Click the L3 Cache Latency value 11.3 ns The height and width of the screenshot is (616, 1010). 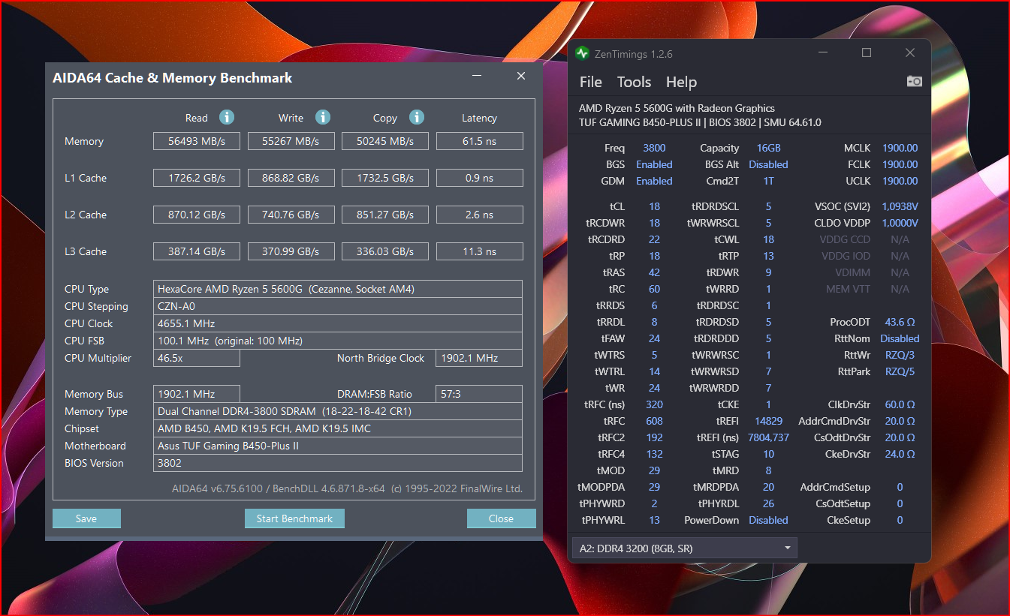pyautogui.click(x=479, y=251)
